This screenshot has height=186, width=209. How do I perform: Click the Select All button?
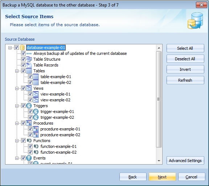(x=185, y=48)
